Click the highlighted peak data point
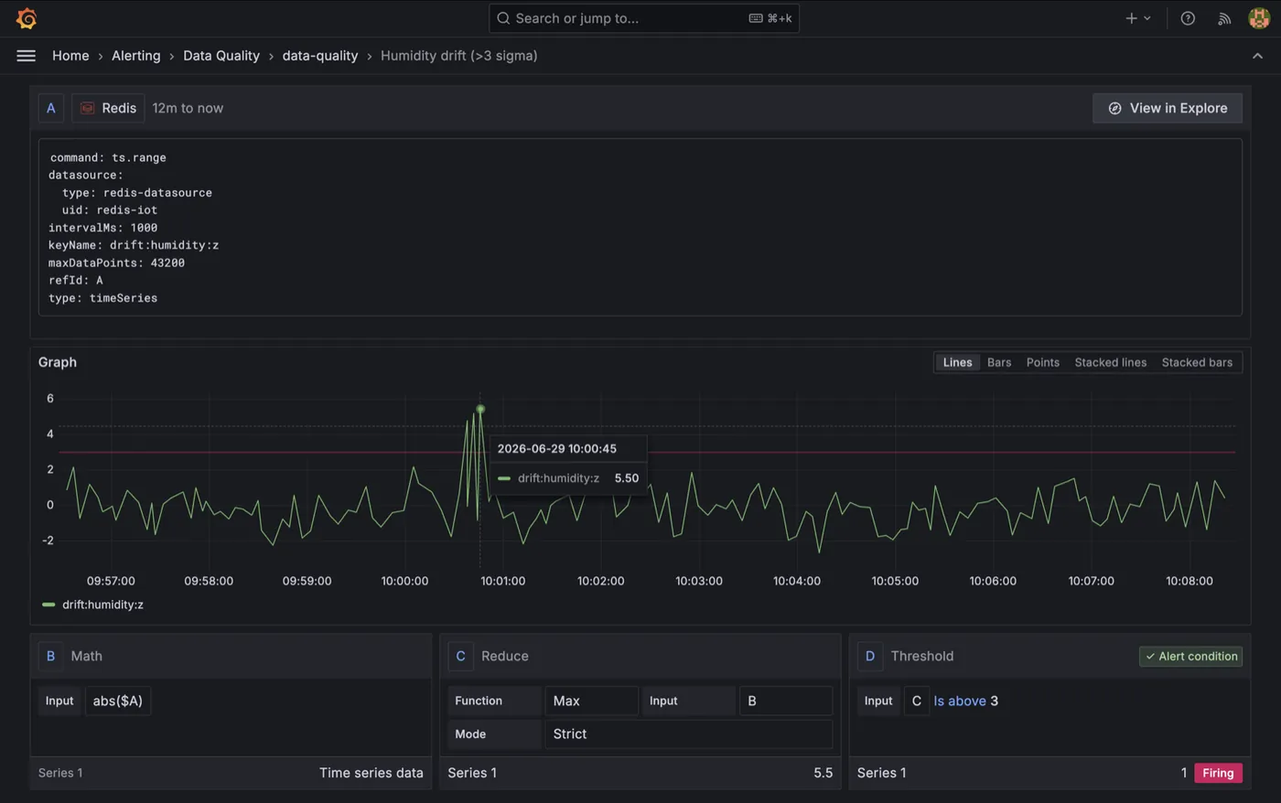 (x=480, y=409)
